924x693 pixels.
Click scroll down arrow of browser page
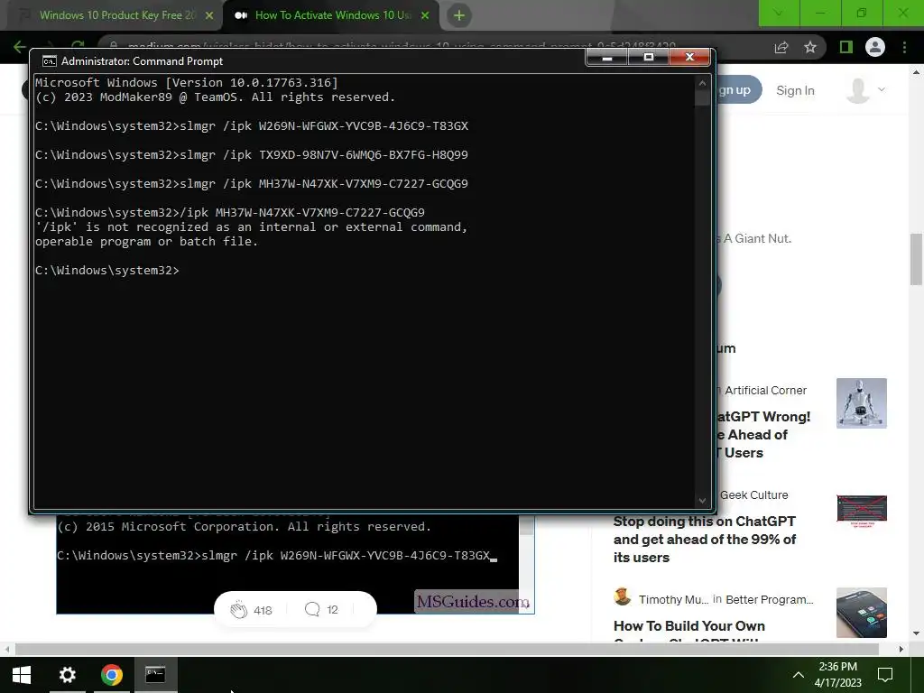[916, 634]
